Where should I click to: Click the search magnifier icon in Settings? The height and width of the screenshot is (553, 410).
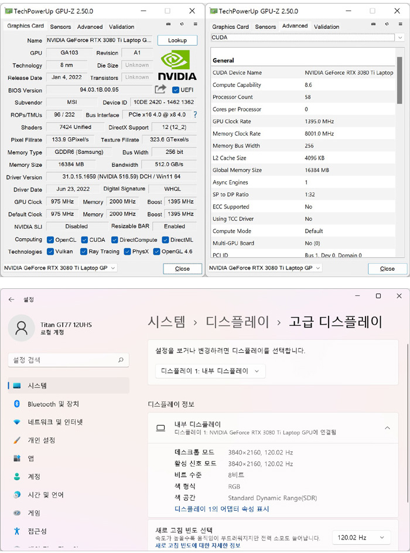[121, 360]
